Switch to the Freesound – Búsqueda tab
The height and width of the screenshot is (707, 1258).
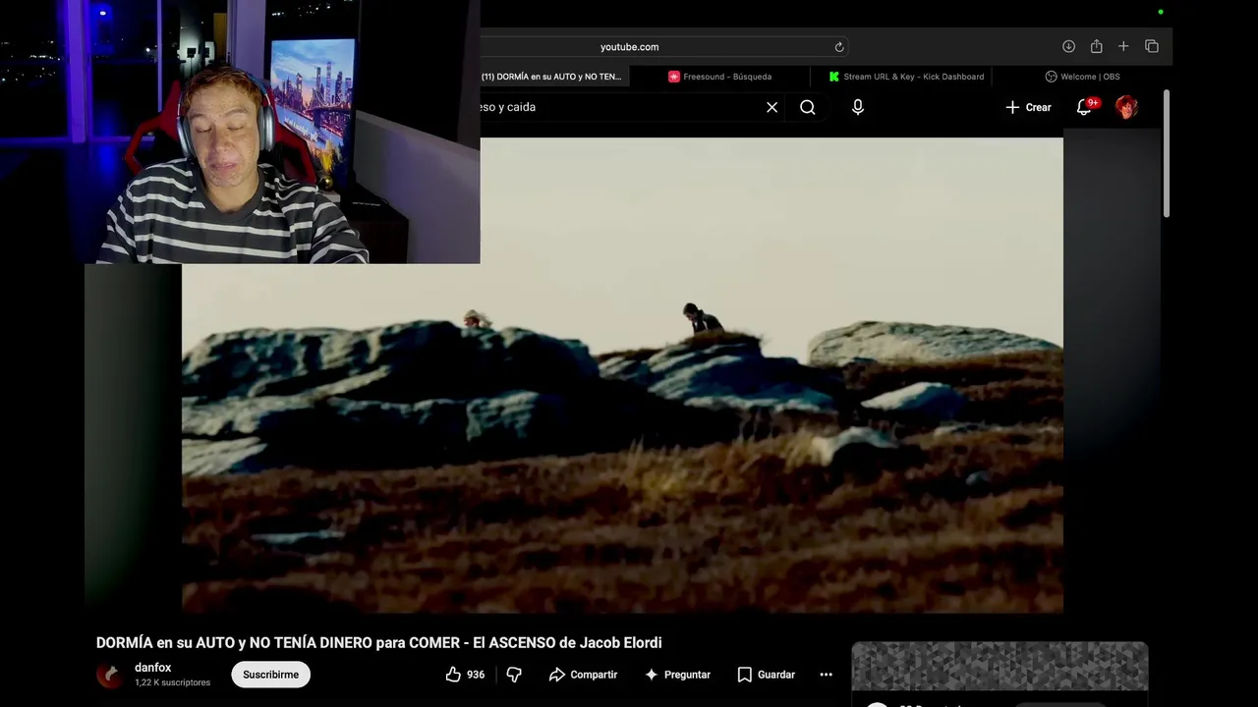point(720,77)
